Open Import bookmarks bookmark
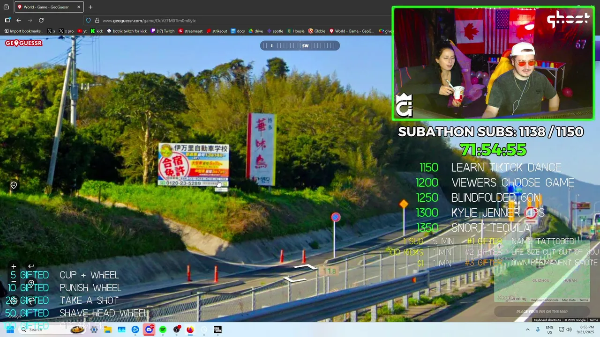The image size is (600, 337). coord(23,31)
